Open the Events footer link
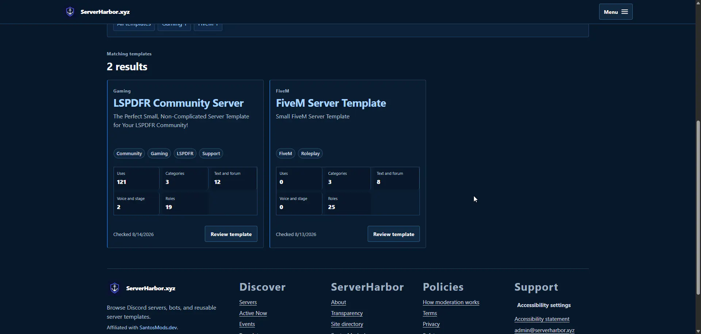Viewport: 701px width, 334px height. click(x=247, y=324)
